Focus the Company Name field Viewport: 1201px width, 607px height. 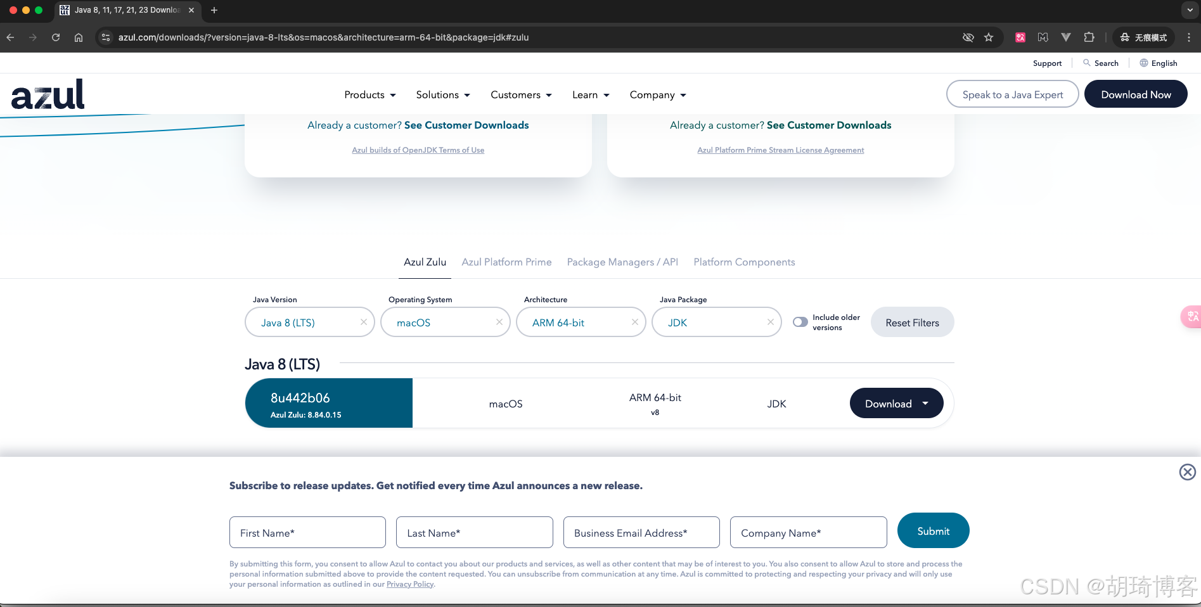(808, 532)
